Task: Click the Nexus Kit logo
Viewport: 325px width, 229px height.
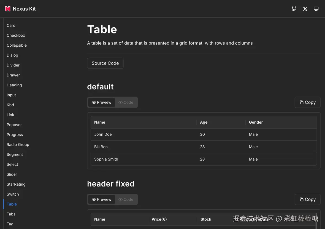Action: pos(20,9)
